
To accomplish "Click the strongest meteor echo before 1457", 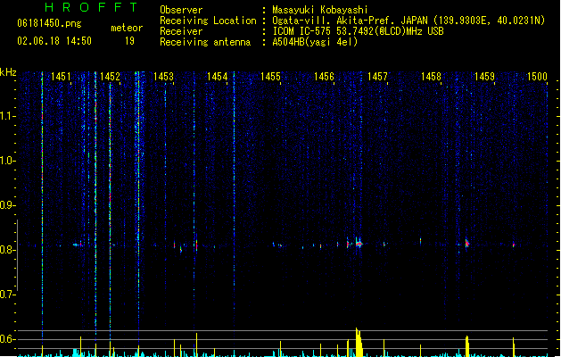I will (359, 243).
